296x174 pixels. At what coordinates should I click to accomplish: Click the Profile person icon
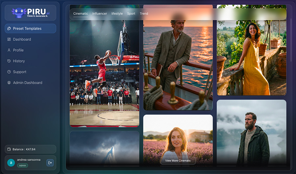9,50
